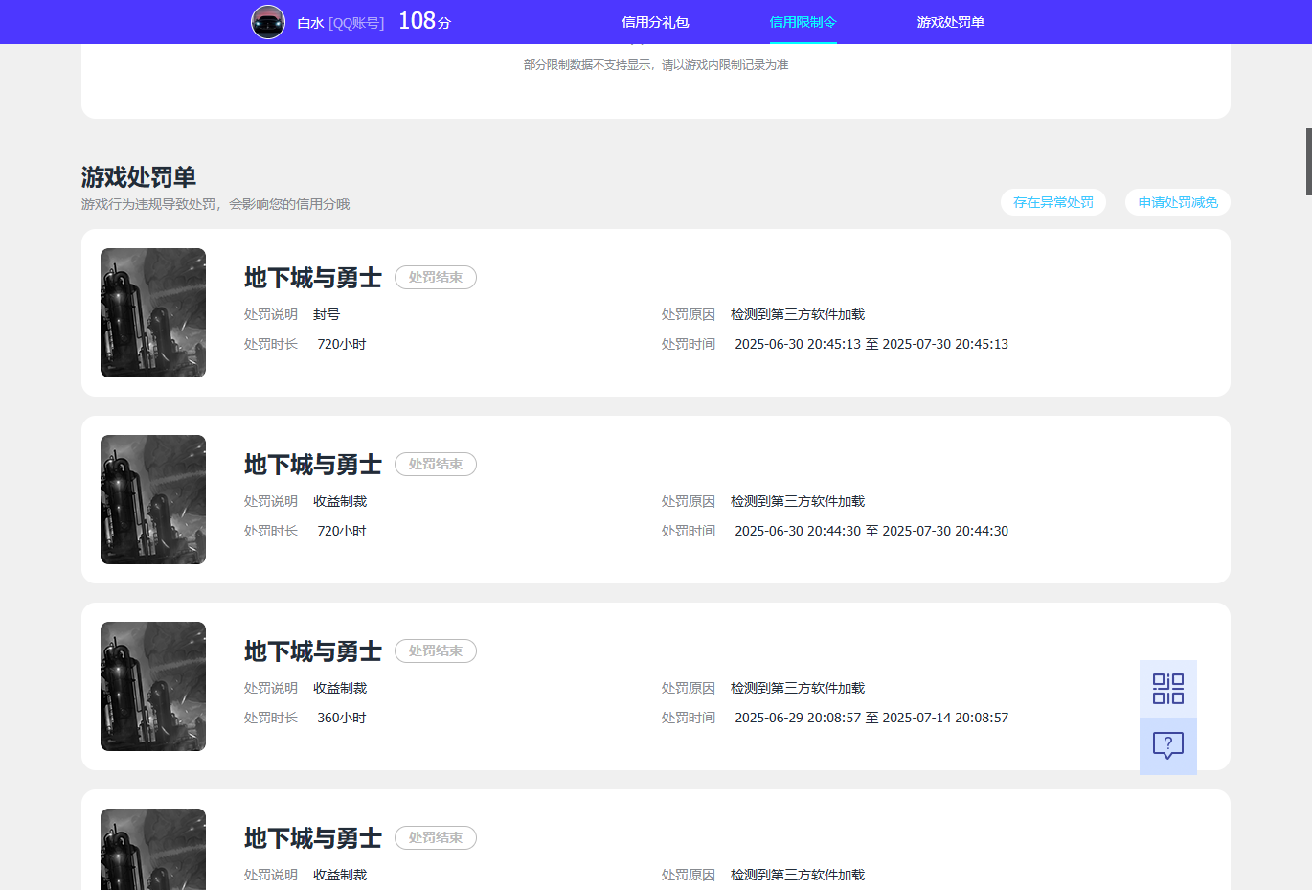Image resolution: width=1312 pixels, height=890 pixels.
Task: Click the game thumbnail of the 封号 penalty
Action: pos(153,312)
